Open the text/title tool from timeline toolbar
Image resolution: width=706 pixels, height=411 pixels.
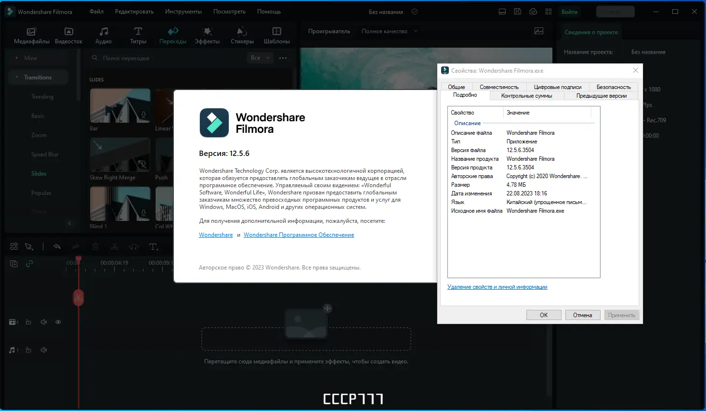(153, 247)
